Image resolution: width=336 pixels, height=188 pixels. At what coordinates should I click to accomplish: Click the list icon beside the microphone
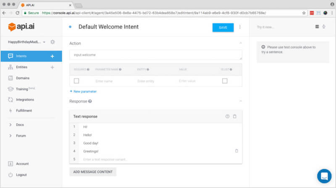click(317, 27)
